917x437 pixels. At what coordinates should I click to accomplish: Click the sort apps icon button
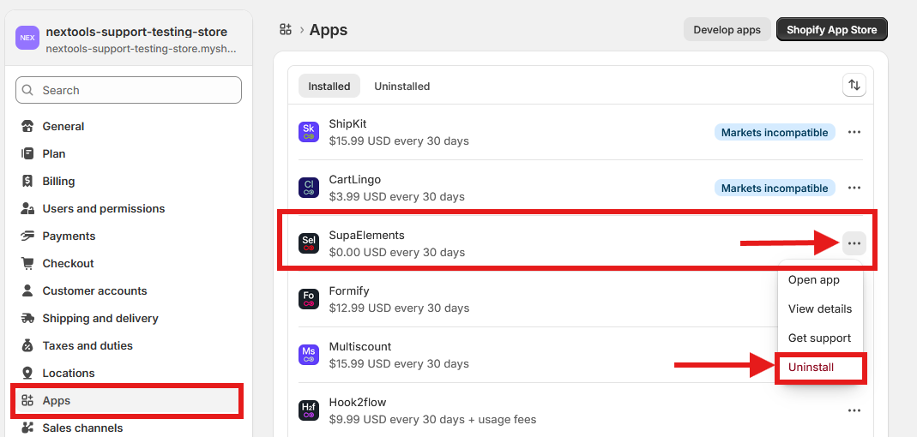click(x=854, y=85)
